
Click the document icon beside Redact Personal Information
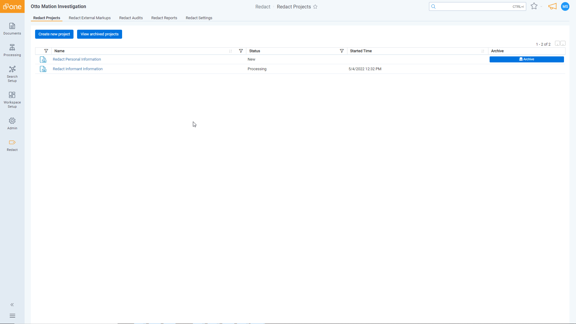[43, 59]
